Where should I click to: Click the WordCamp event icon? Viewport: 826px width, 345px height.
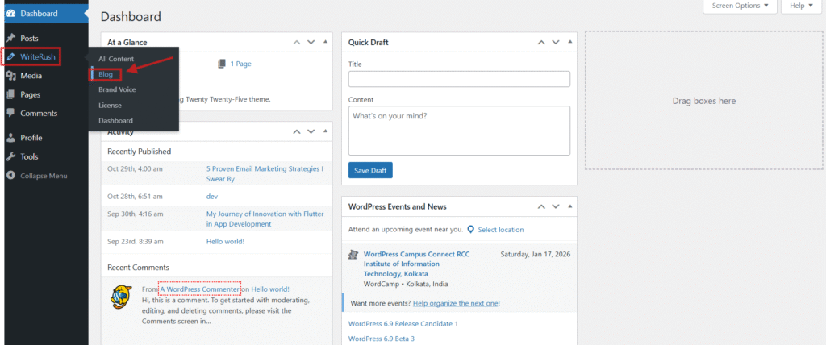353,255
